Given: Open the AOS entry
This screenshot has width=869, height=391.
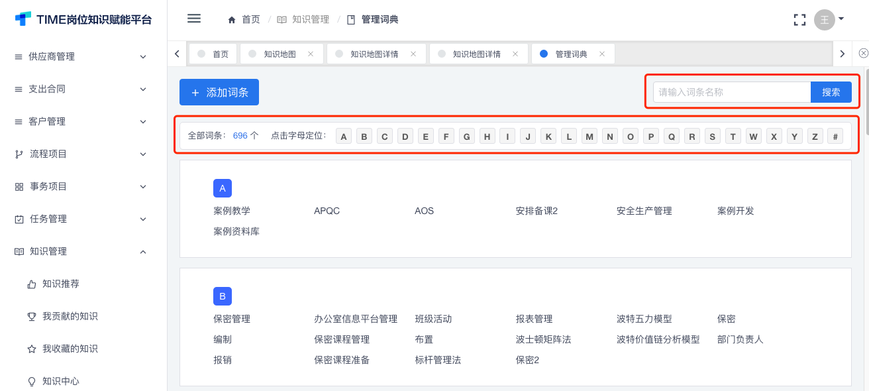Looking at the screenshot, I should click(x=424, y=211).
